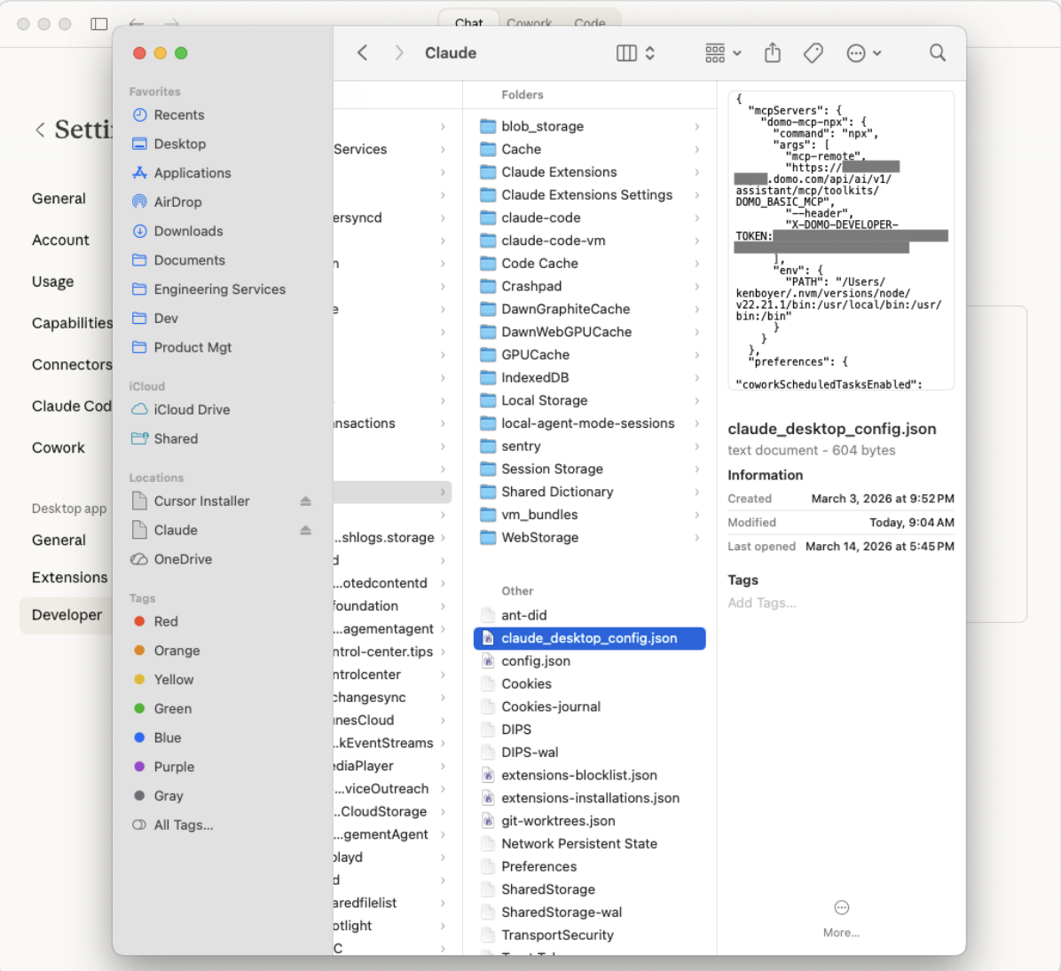Eject the Cursor Installer volume
1061x971 pixels.
tap(306, 501)
